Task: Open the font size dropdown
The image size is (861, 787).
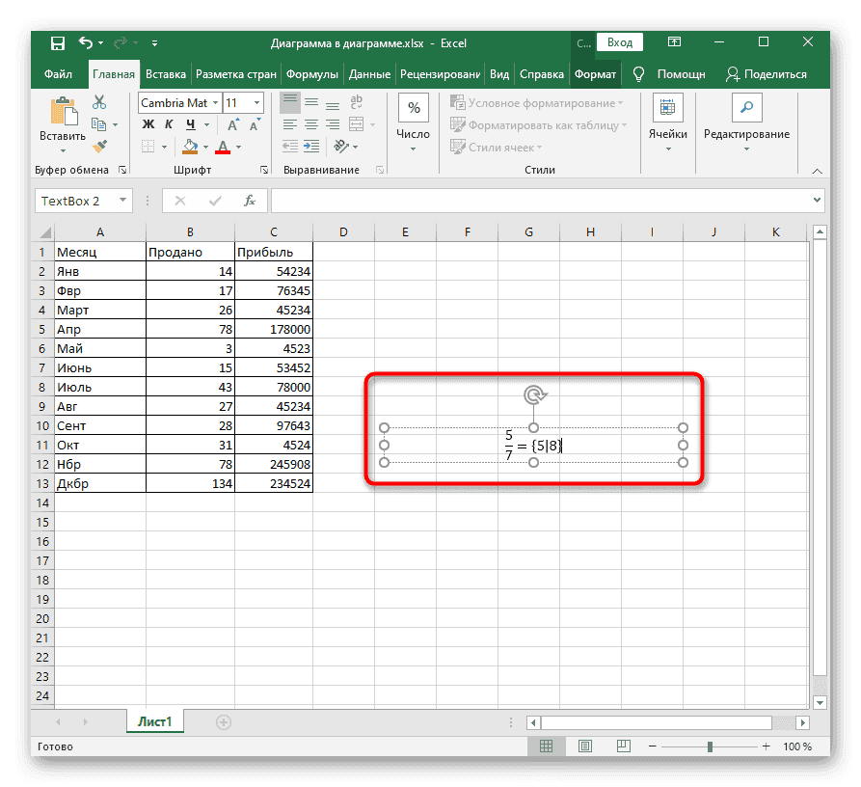Action: coord(257,102)
